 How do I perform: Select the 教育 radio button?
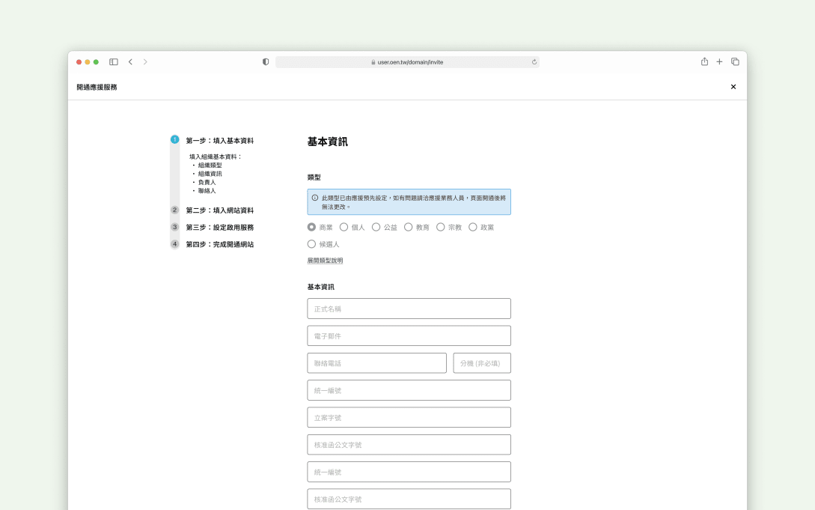pyautogui.click(x=408, y=227)
